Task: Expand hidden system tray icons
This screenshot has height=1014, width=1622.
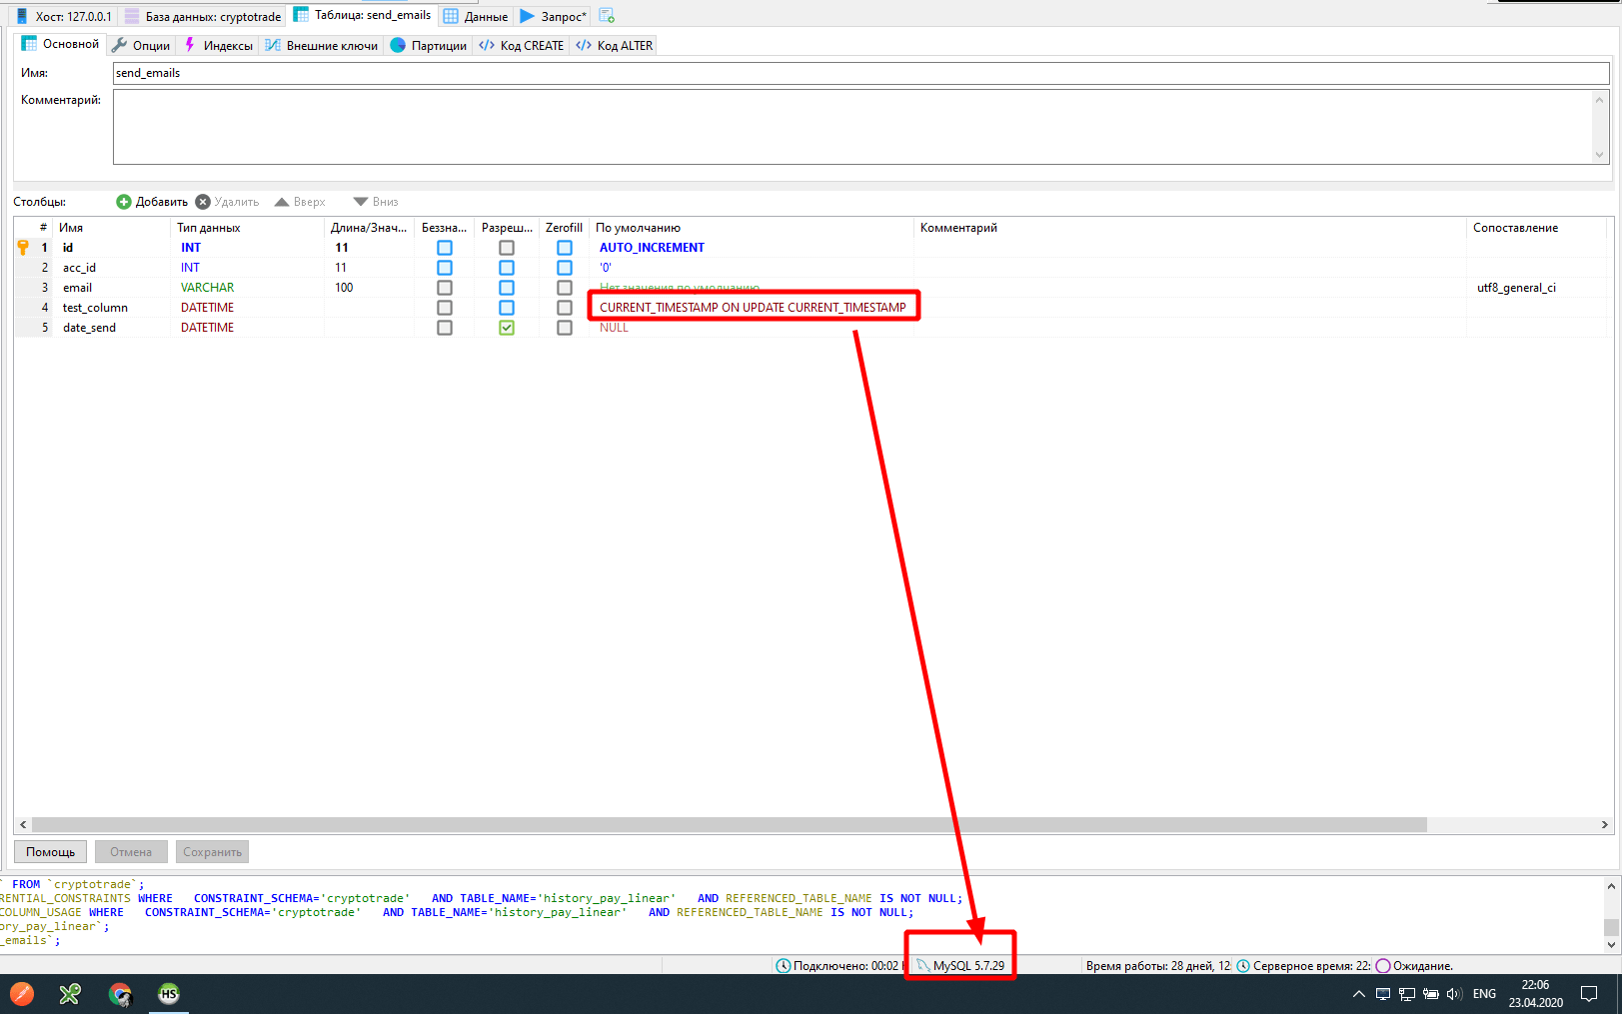Action: [x=1358, y=994]
